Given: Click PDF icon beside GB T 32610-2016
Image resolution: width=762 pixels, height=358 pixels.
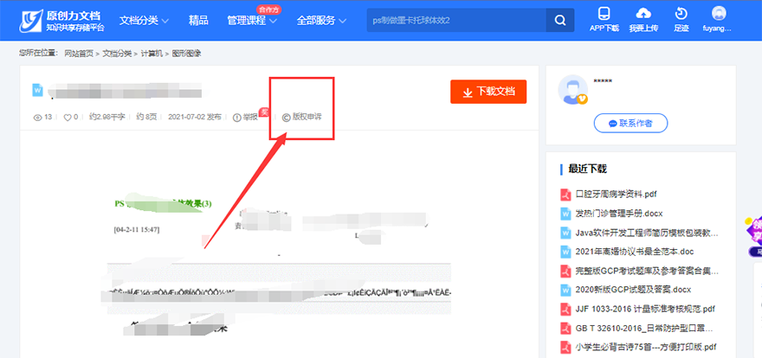Looking at the screenshot, I should click(565, 329).
